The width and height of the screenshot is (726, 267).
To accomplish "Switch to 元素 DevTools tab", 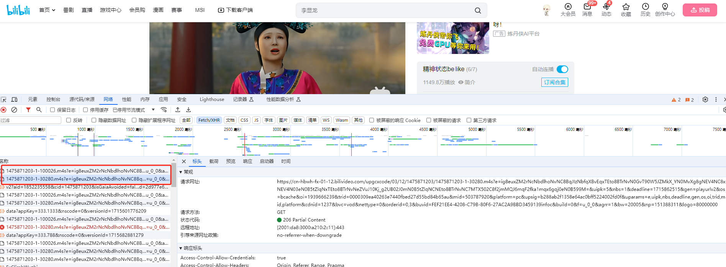I will [x=33, y=99].
